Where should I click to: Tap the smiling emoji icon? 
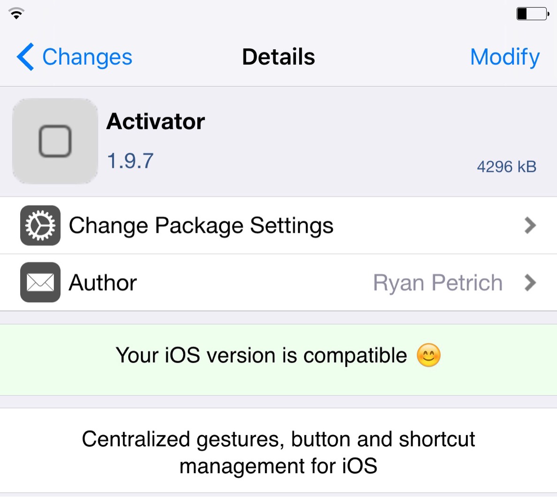[x=428, y=355]
